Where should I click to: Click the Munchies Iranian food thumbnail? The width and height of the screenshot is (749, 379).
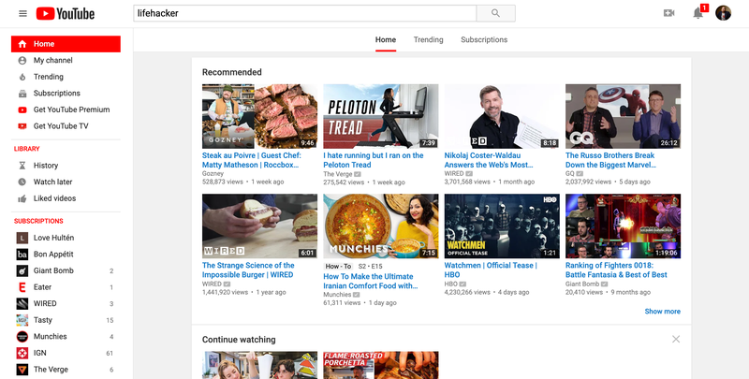click(x=381, y=226)
